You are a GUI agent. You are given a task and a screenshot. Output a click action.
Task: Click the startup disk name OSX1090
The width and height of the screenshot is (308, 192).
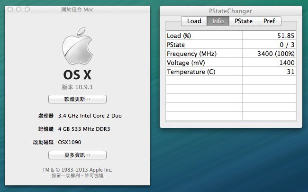point(70,142)
